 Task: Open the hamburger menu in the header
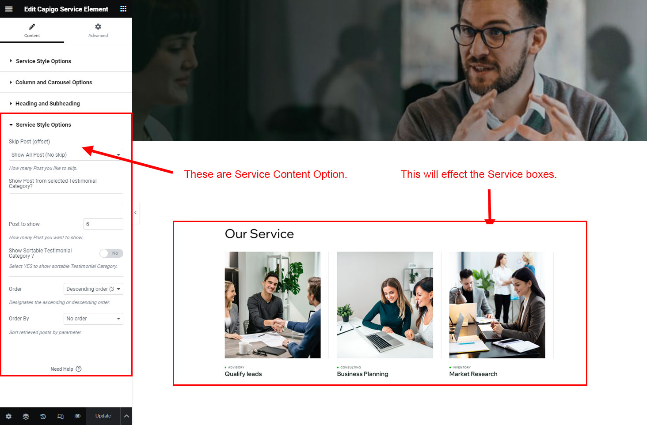coord(9,9)
